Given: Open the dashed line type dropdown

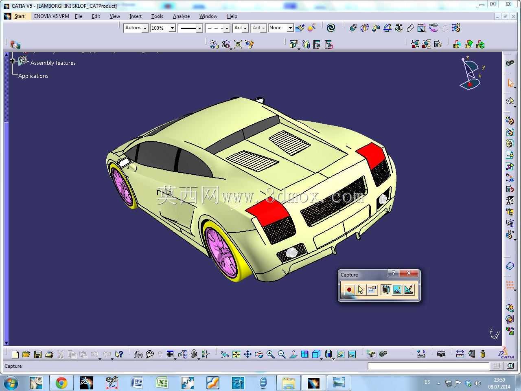Looking at the screenshot, I should (218, 28).
